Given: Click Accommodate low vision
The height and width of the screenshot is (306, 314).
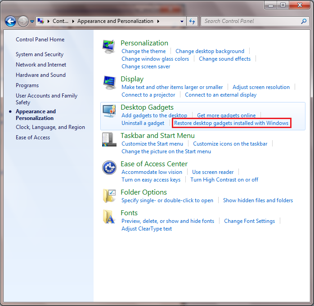Looking at the screenshot, I should tap(152, 172).
